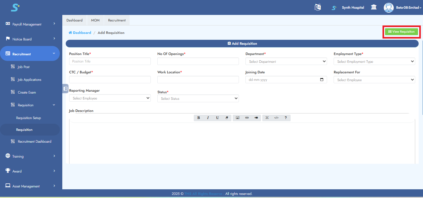Viewport: 423px width, 198px height.
Task: Toggle code view in editor toolbar
Action: 276,118
